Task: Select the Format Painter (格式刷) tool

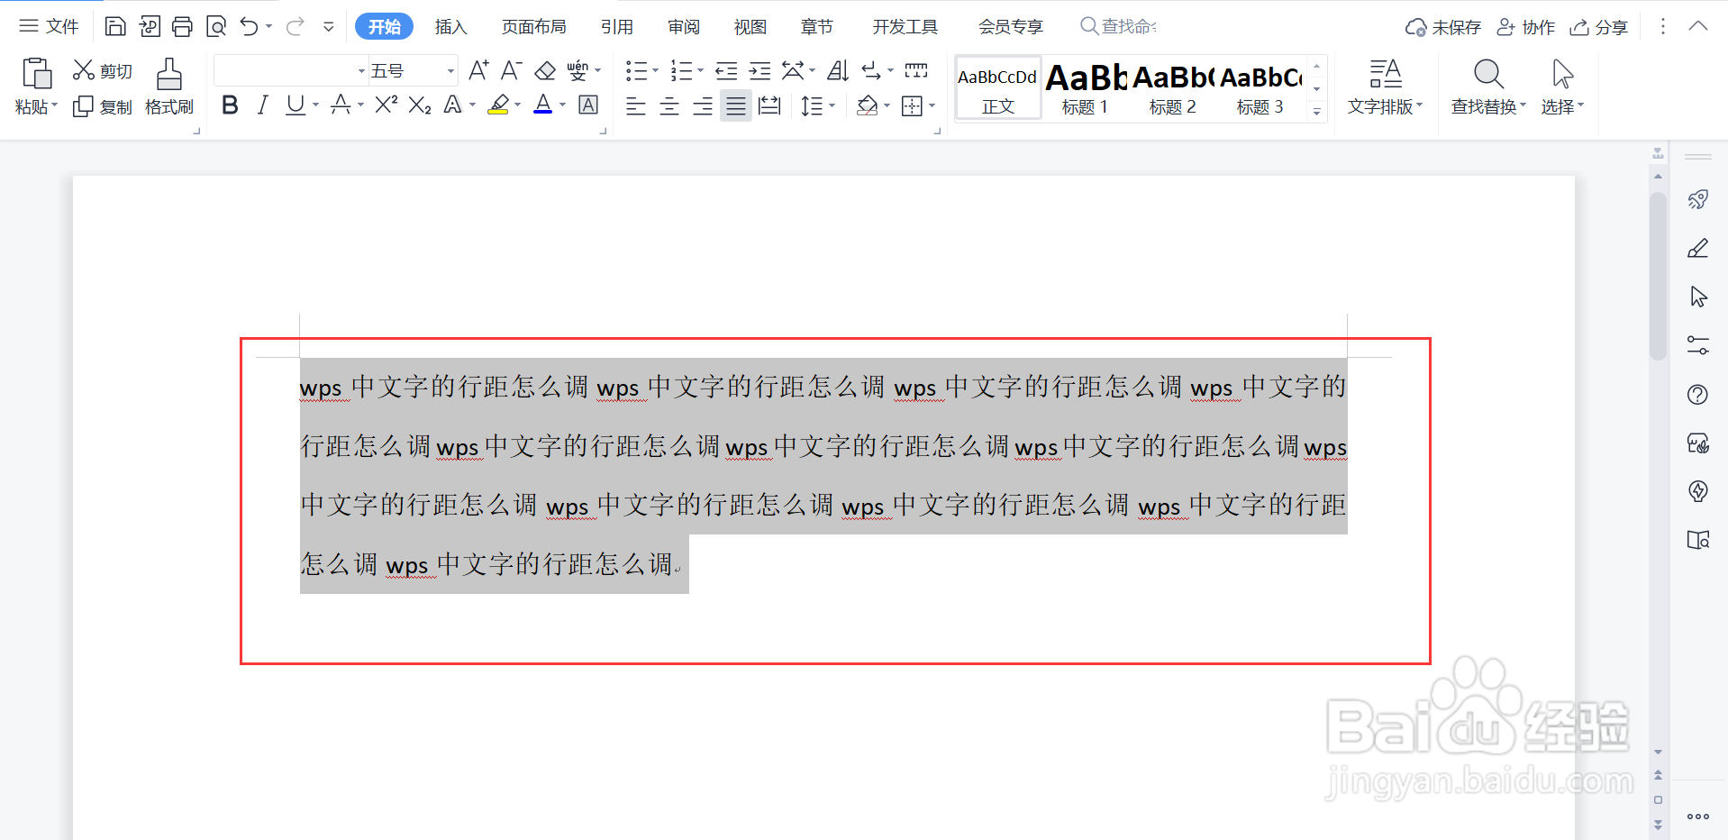Action: (169, 87)
